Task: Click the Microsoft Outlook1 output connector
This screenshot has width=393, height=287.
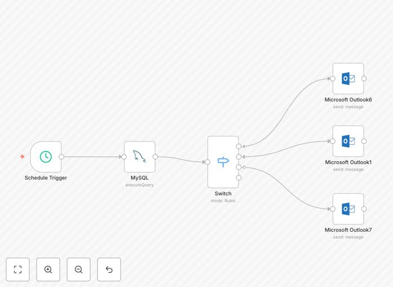Action: [364, 141]
